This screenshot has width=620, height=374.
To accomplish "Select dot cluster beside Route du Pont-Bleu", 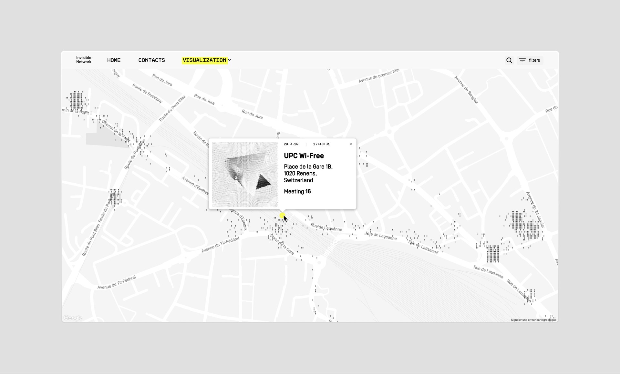I will point(115,197).
